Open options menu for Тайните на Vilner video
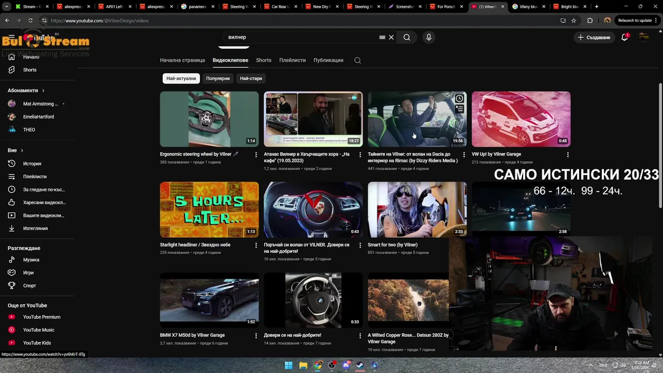The height and width of the screenshot is (373, 663). pos(464,155)
